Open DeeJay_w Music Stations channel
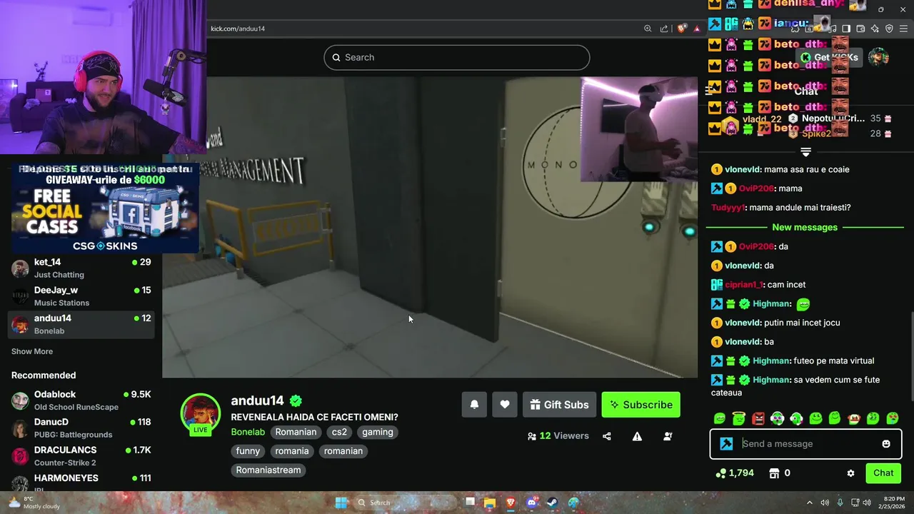Image resolution: width=914 pixels, height=514 pixels. pos(81,296)
